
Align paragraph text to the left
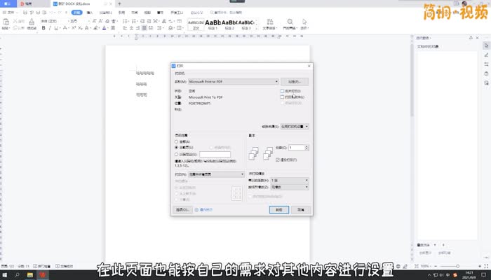(125, 28)
